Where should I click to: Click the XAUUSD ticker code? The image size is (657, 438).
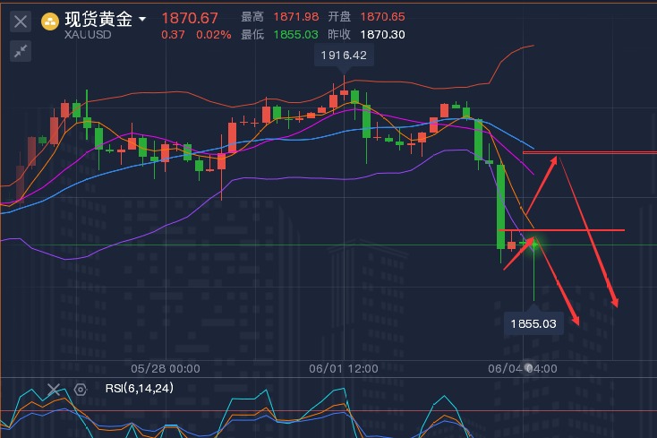click(x=87, y=35)
